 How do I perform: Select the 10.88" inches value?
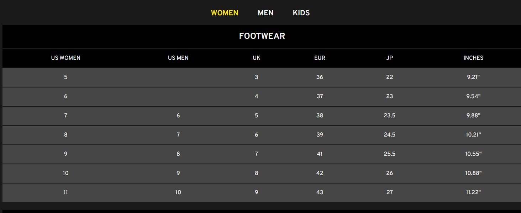tap(473, 173)
